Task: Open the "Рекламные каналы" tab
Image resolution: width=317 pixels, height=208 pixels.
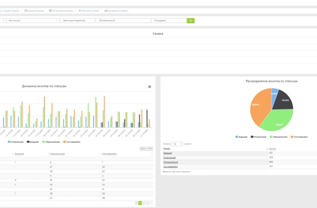Action: 116,11
